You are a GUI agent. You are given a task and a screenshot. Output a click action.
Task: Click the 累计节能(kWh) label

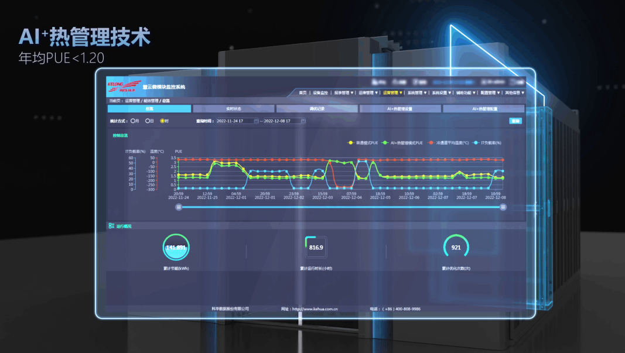click(x=176, y=268)
